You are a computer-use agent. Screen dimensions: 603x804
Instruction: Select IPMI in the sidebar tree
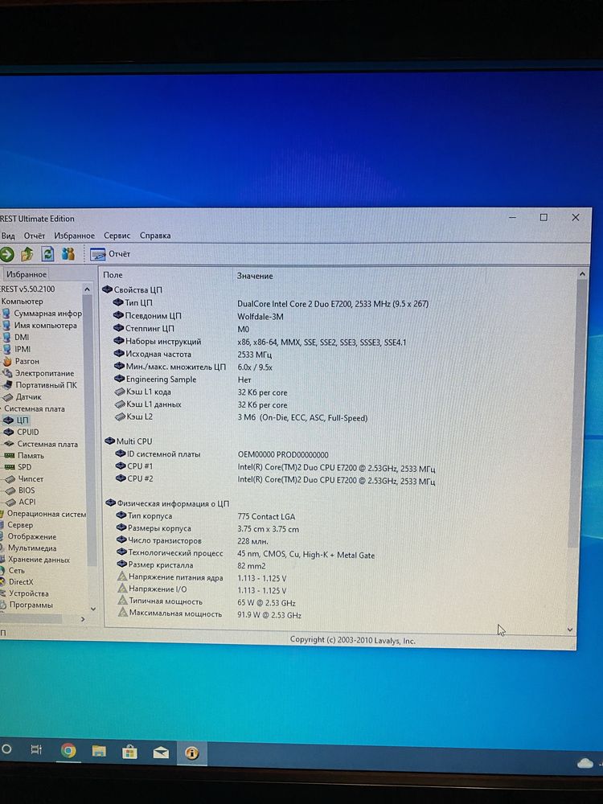[x=16, y=349]
